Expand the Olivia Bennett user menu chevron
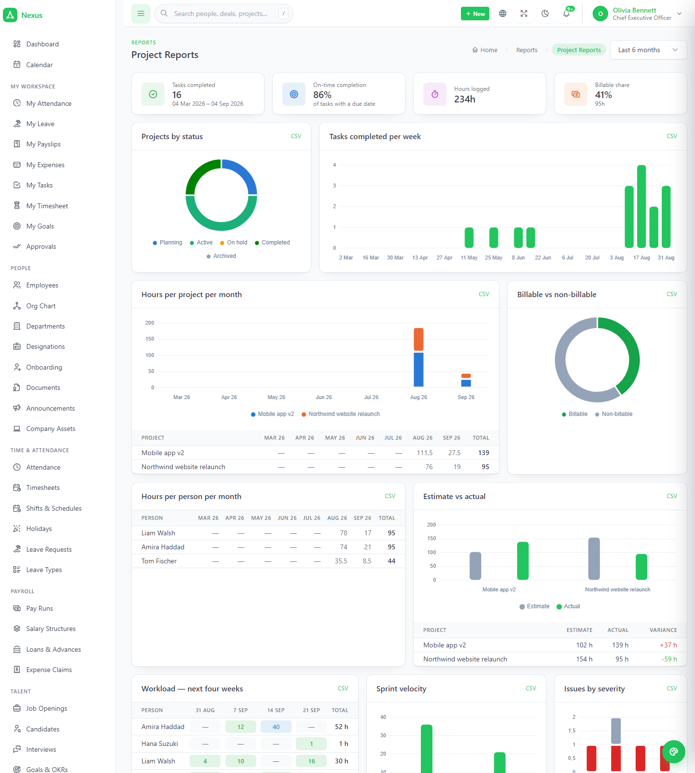The image size is (695, 773). [x=680, y=14]
